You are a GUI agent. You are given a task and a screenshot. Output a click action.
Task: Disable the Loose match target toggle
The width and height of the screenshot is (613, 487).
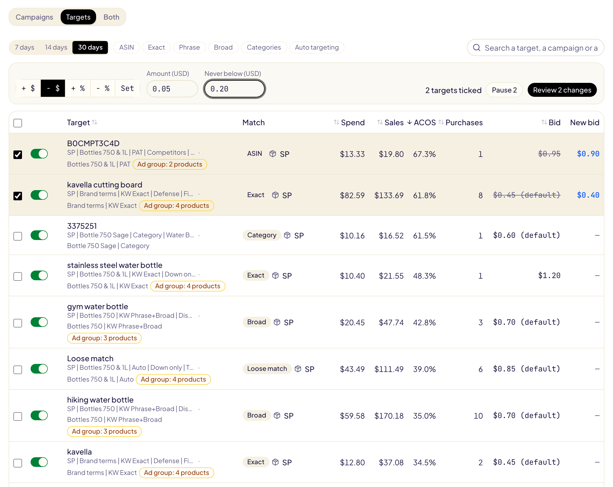(x=39, y=369)
